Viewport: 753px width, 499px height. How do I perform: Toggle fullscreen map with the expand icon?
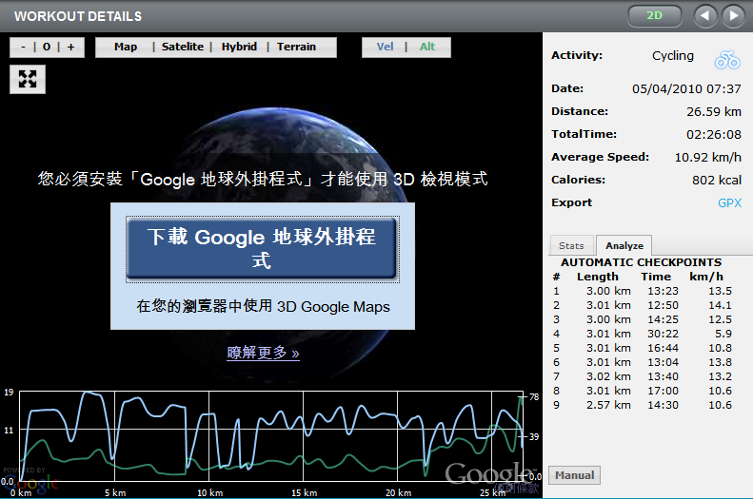click(28, 79)
